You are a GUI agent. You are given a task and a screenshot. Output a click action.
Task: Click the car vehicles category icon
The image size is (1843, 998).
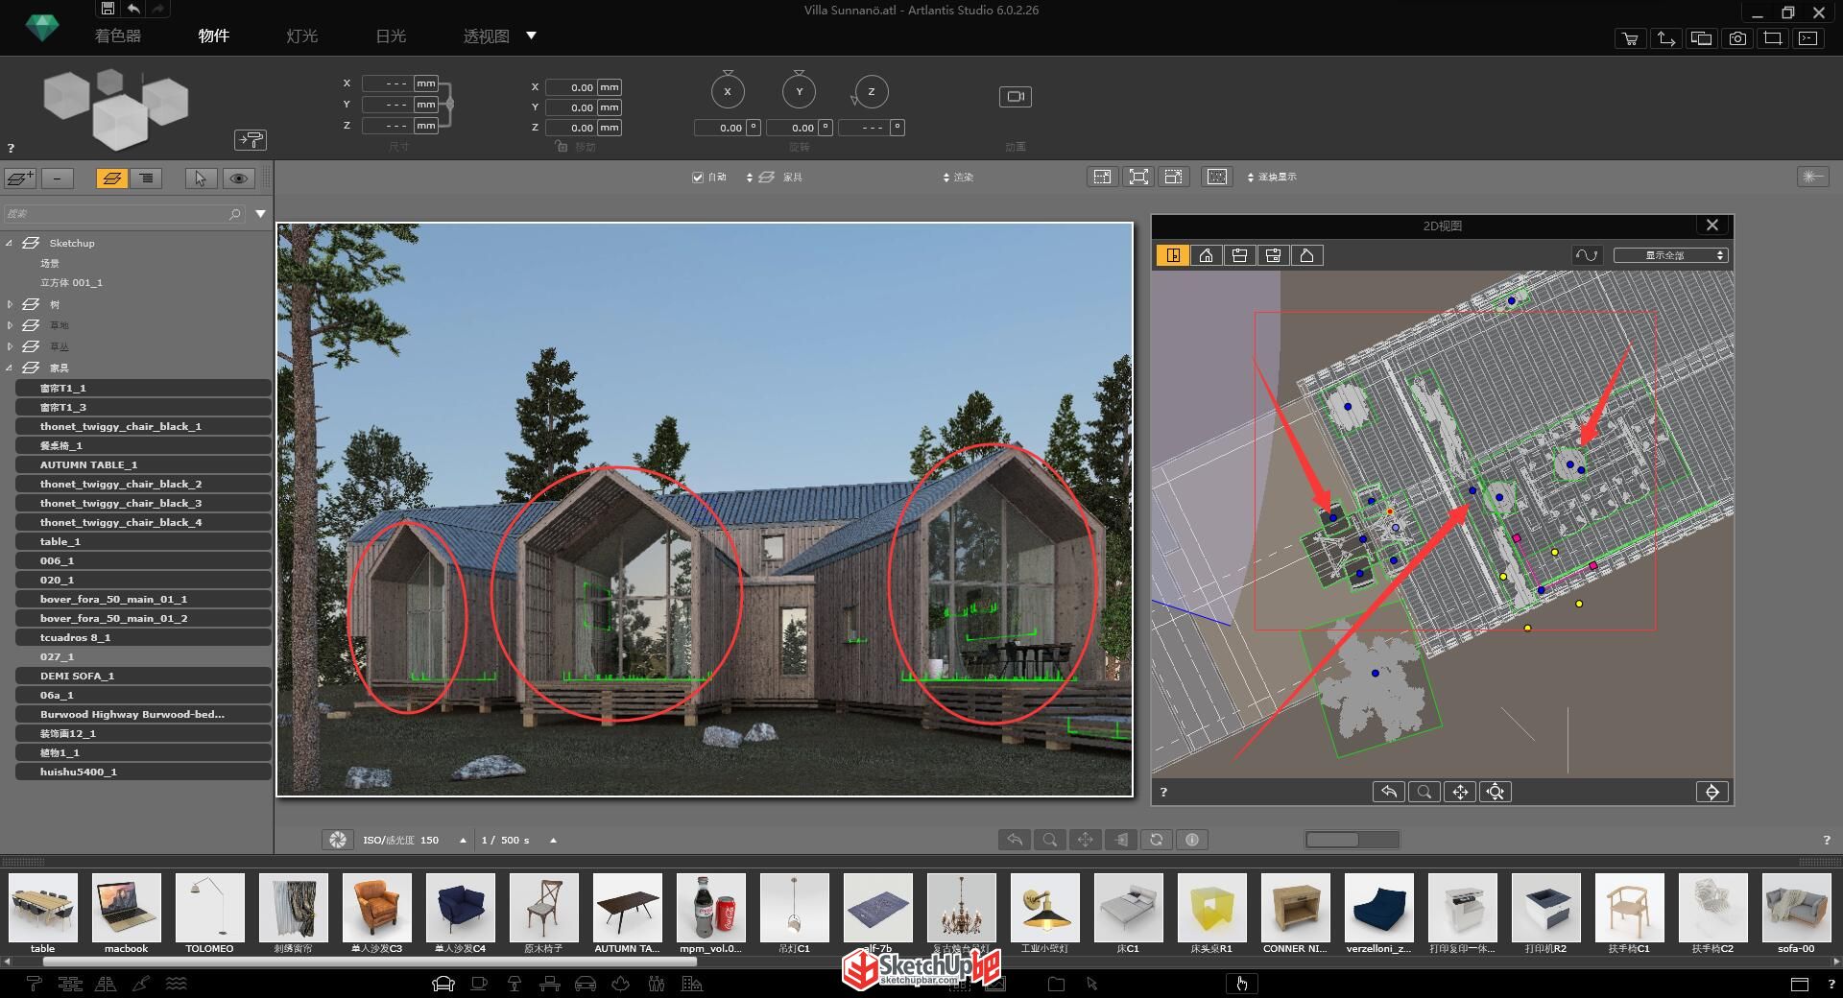pos(586,984)
